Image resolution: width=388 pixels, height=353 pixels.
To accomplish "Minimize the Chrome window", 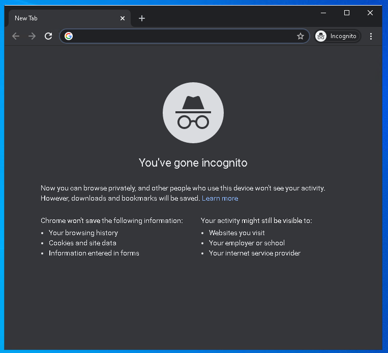I will pyautogui.click(x=323, y=13).
